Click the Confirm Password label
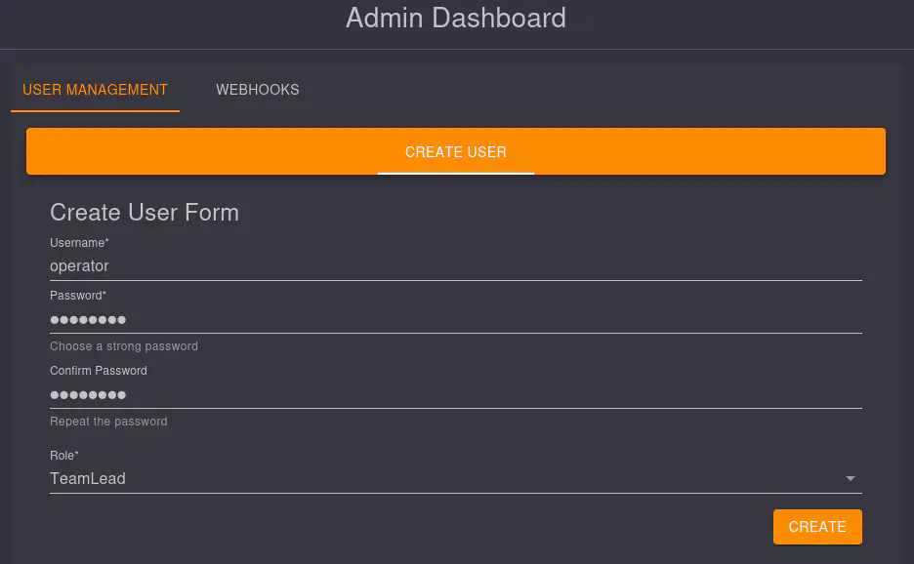 pos(99,371)
